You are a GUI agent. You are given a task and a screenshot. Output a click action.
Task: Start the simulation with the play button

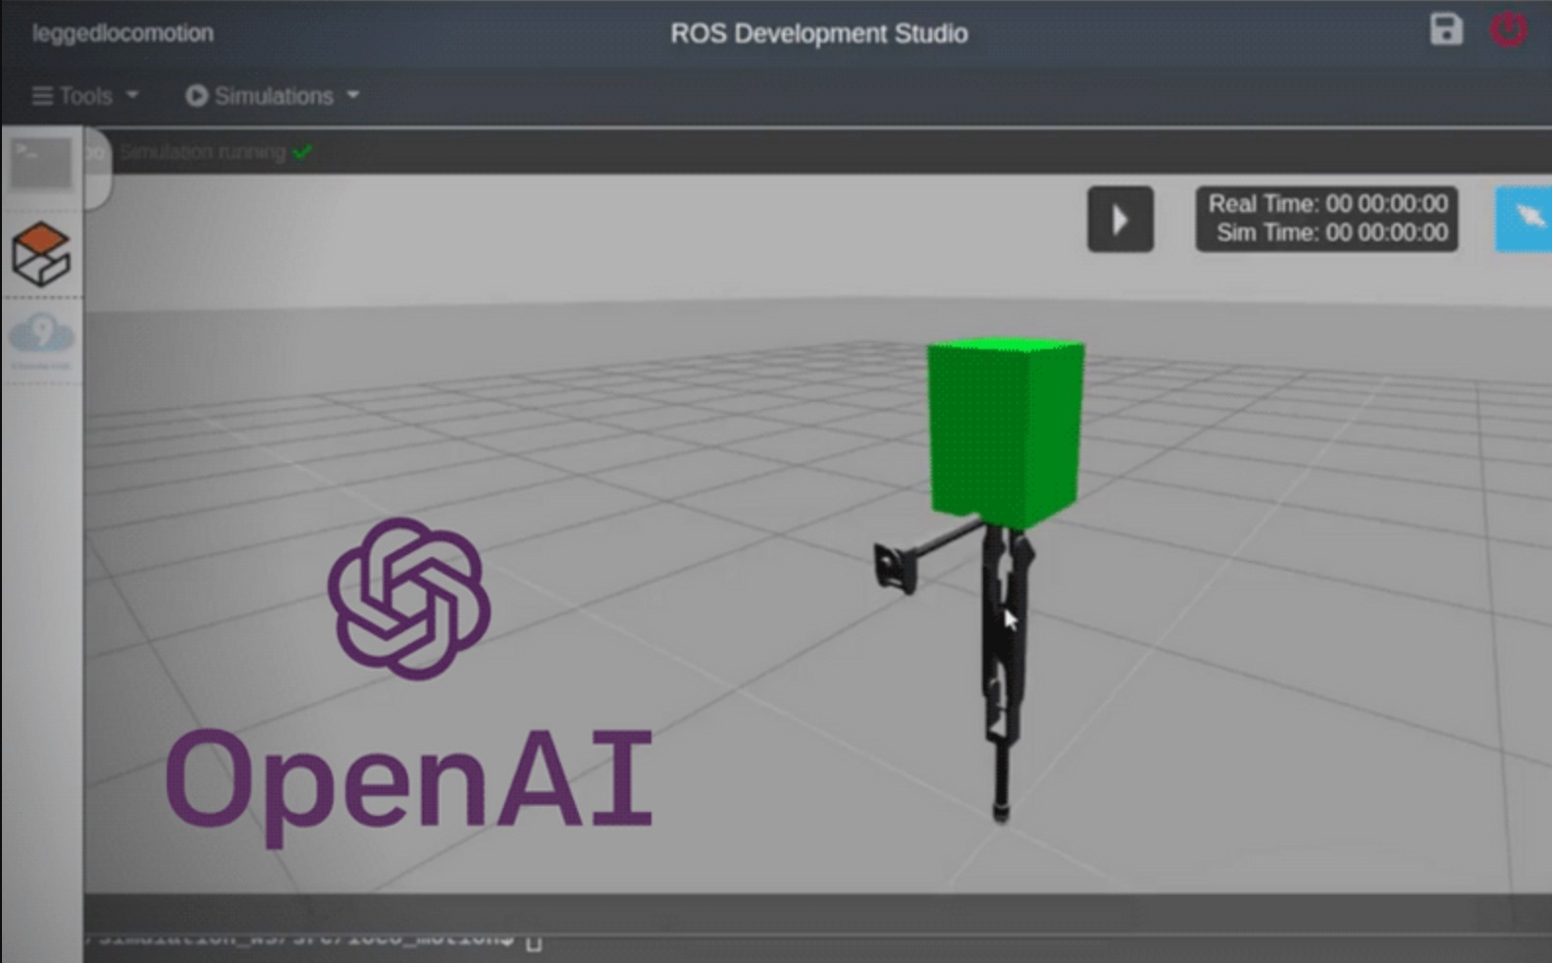(1120, 219)
